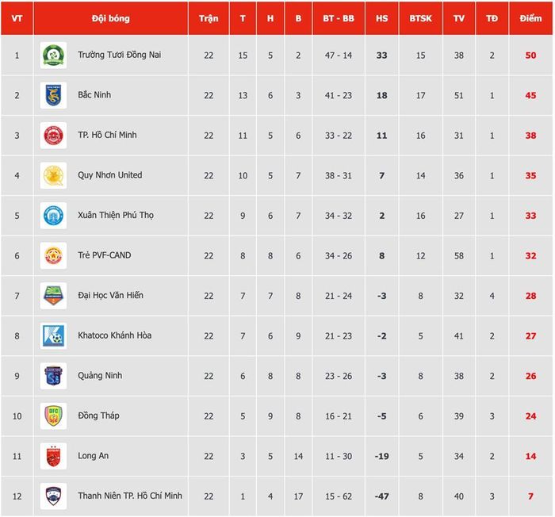Click the VT position column header

[x=17, y=18]
